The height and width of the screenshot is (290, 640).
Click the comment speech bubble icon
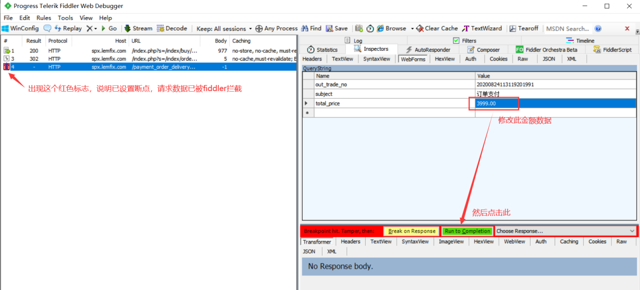(47, 29)
